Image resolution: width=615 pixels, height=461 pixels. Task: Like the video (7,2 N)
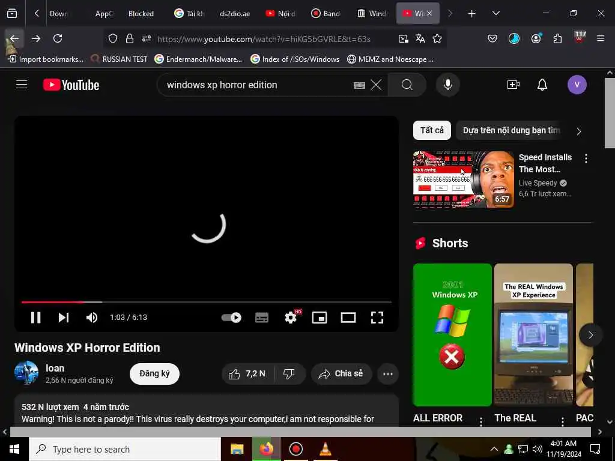pos(248,374)
